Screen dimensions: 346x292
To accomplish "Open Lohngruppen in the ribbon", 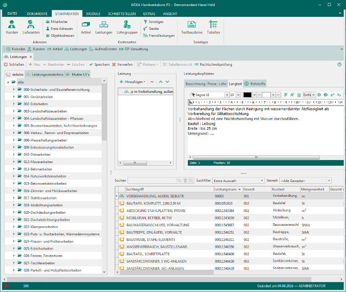I will tap(127, 27).
